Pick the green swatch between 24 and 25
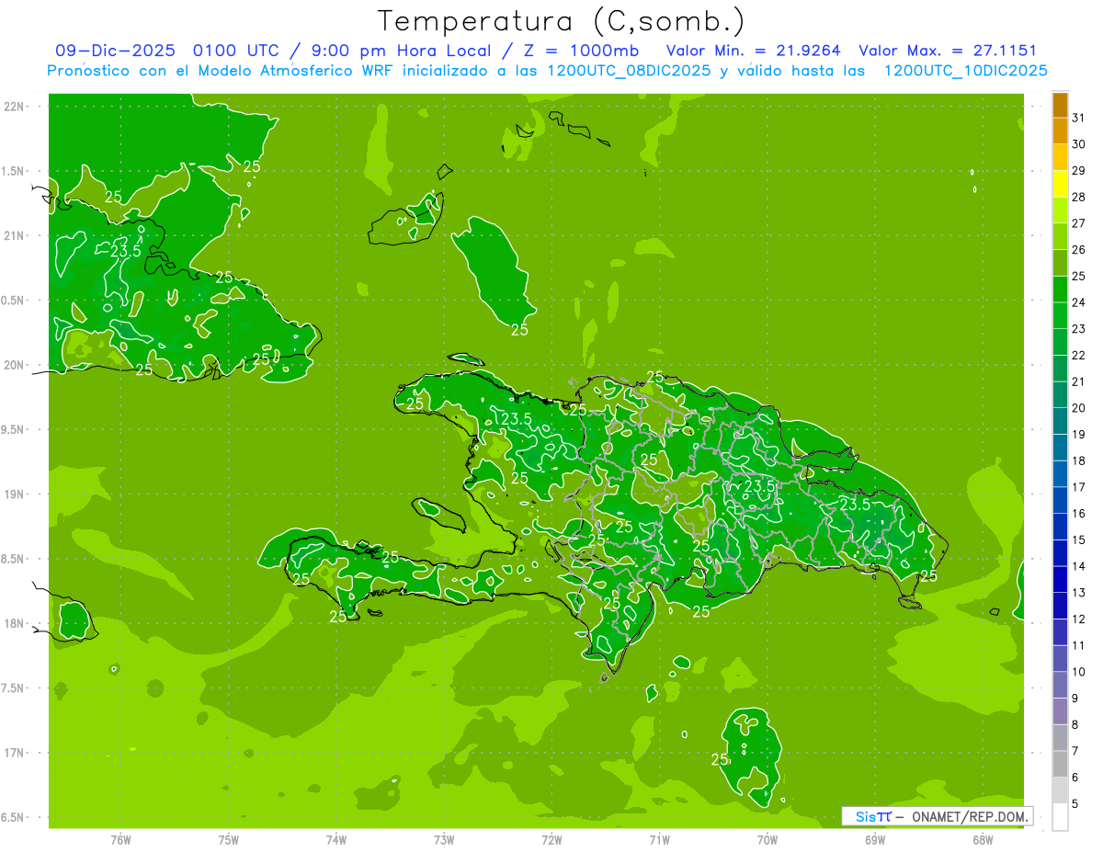The image size is (1103, 852). (1060, 289)
